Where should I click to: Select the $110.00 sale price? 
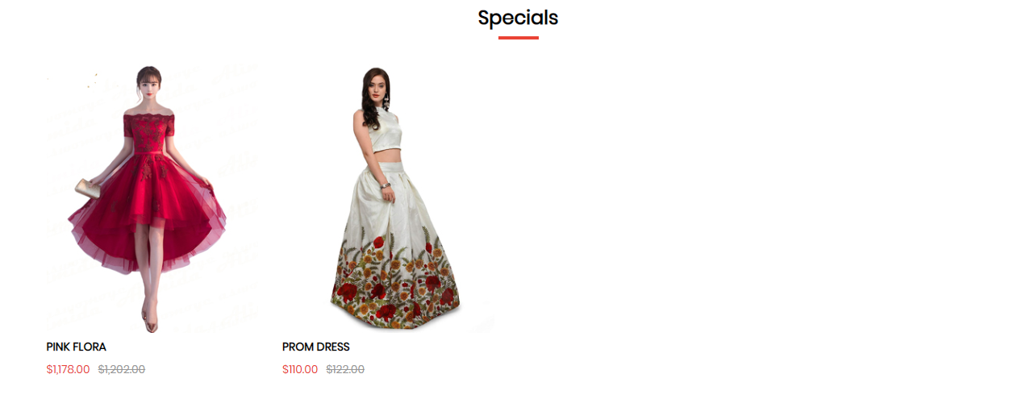coord(300,370)
